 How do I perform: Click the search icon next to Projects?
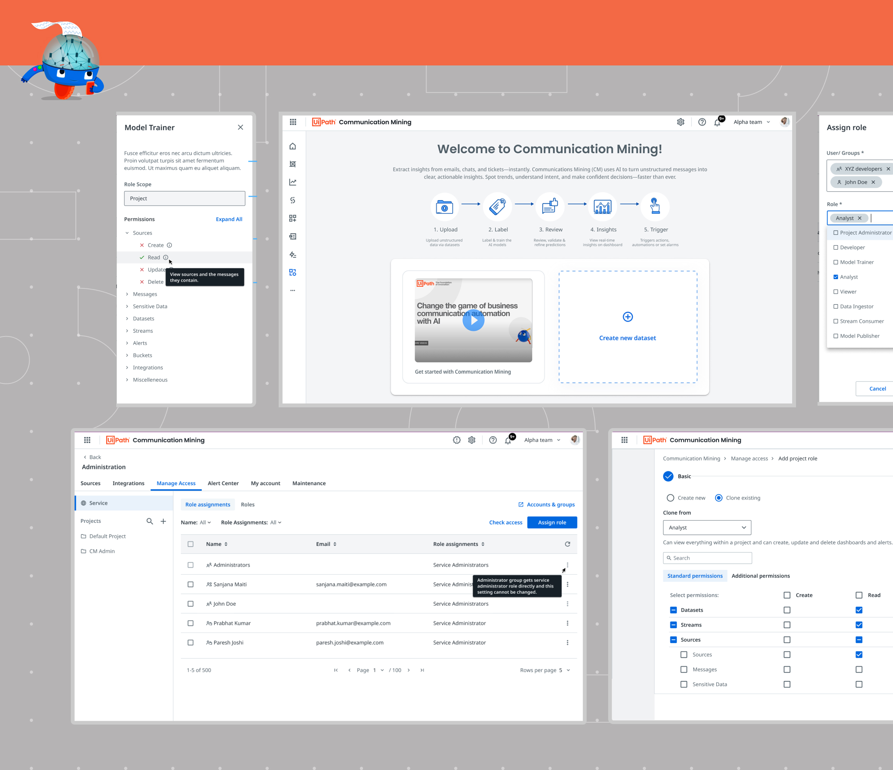coord(150,521)
